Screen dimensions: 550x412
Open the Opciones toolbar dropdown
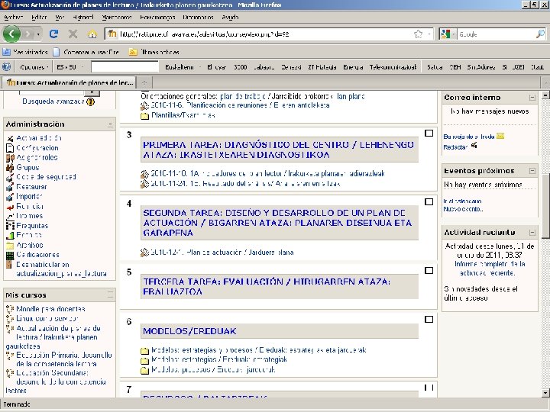34,67
